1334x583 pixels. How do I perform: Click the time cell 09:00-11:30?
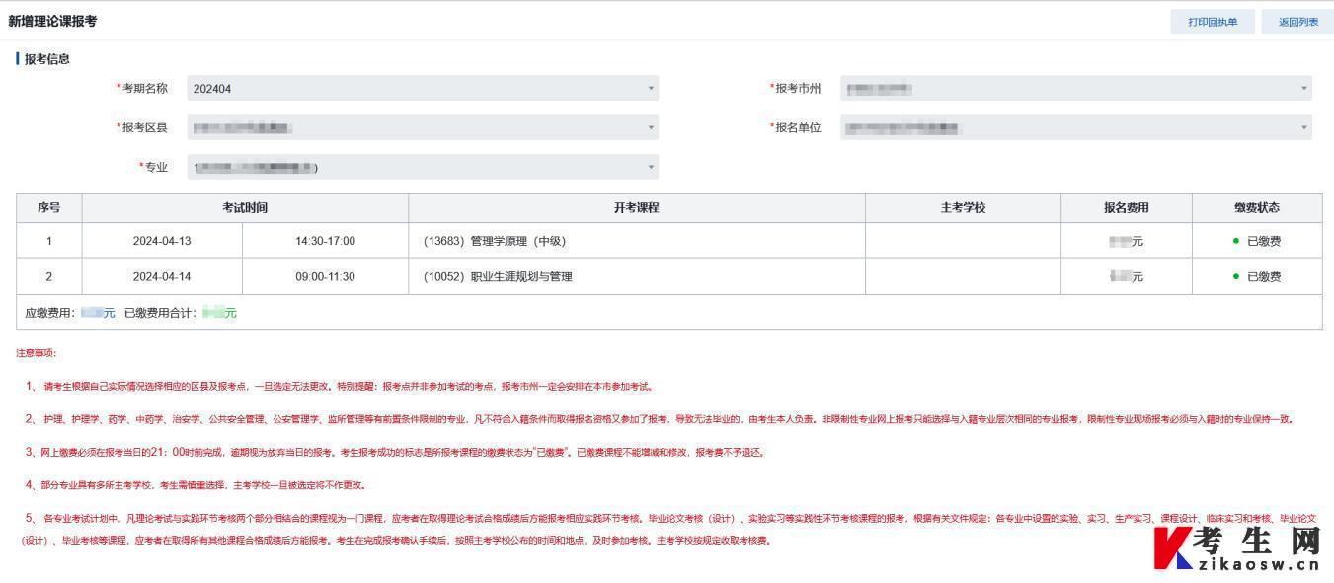pos(325,276)
